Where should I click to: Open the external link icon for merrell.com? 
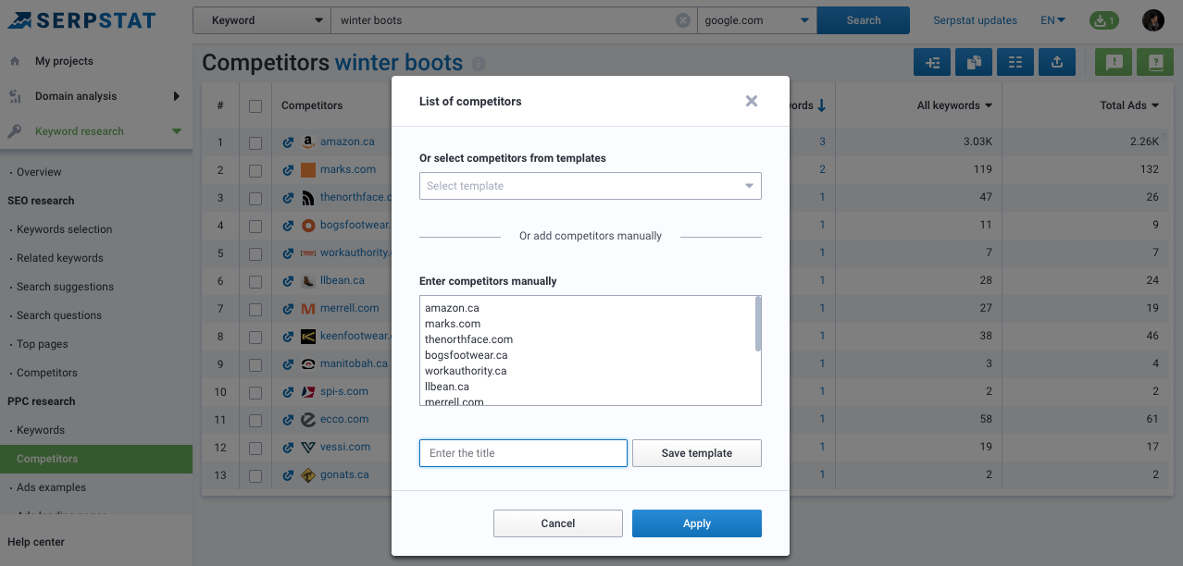[288, 309]
